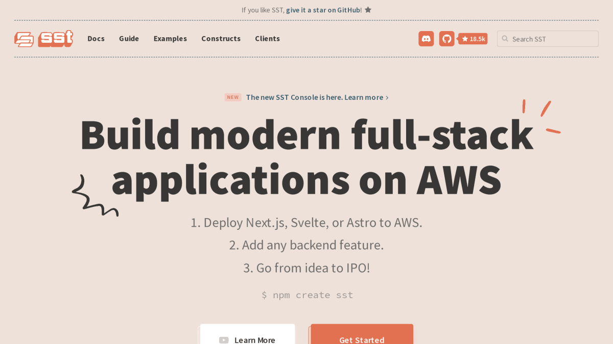Screen dimensions: 613x344
Task: Click 'Build modern full-stack' headline text
Action: [x=306, y=135]
